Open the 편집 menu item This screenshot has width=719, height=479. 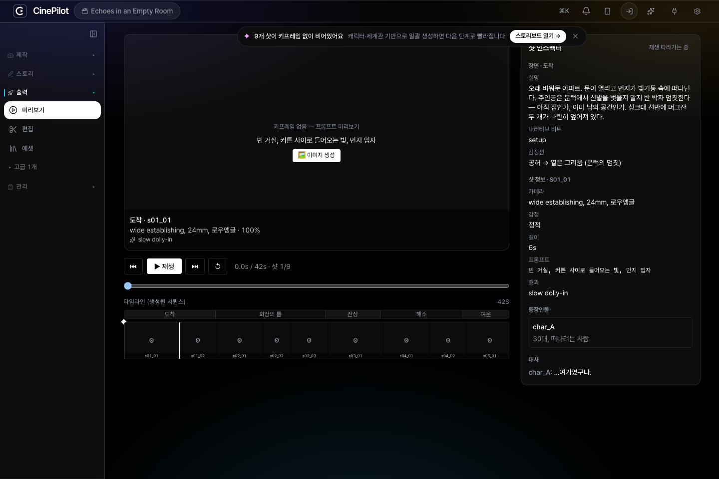[52, 129]
